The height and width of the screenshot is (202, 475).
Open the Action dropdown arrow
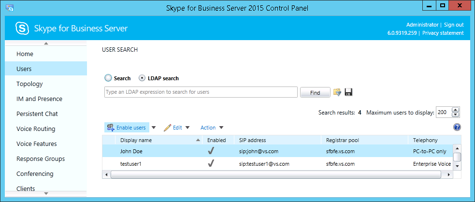click(221, 128)
